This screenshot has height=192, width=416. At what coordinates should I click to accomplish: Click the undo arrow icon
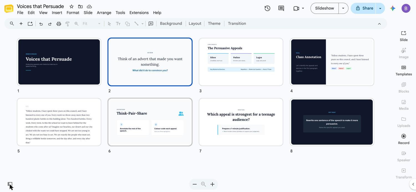click(x=41, y=24)
